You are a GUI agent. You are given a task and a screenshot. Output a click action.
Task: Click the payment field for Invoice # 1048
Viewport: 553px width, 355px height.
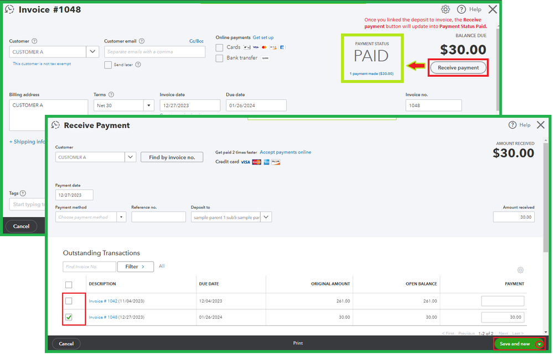tap(503, 317)
